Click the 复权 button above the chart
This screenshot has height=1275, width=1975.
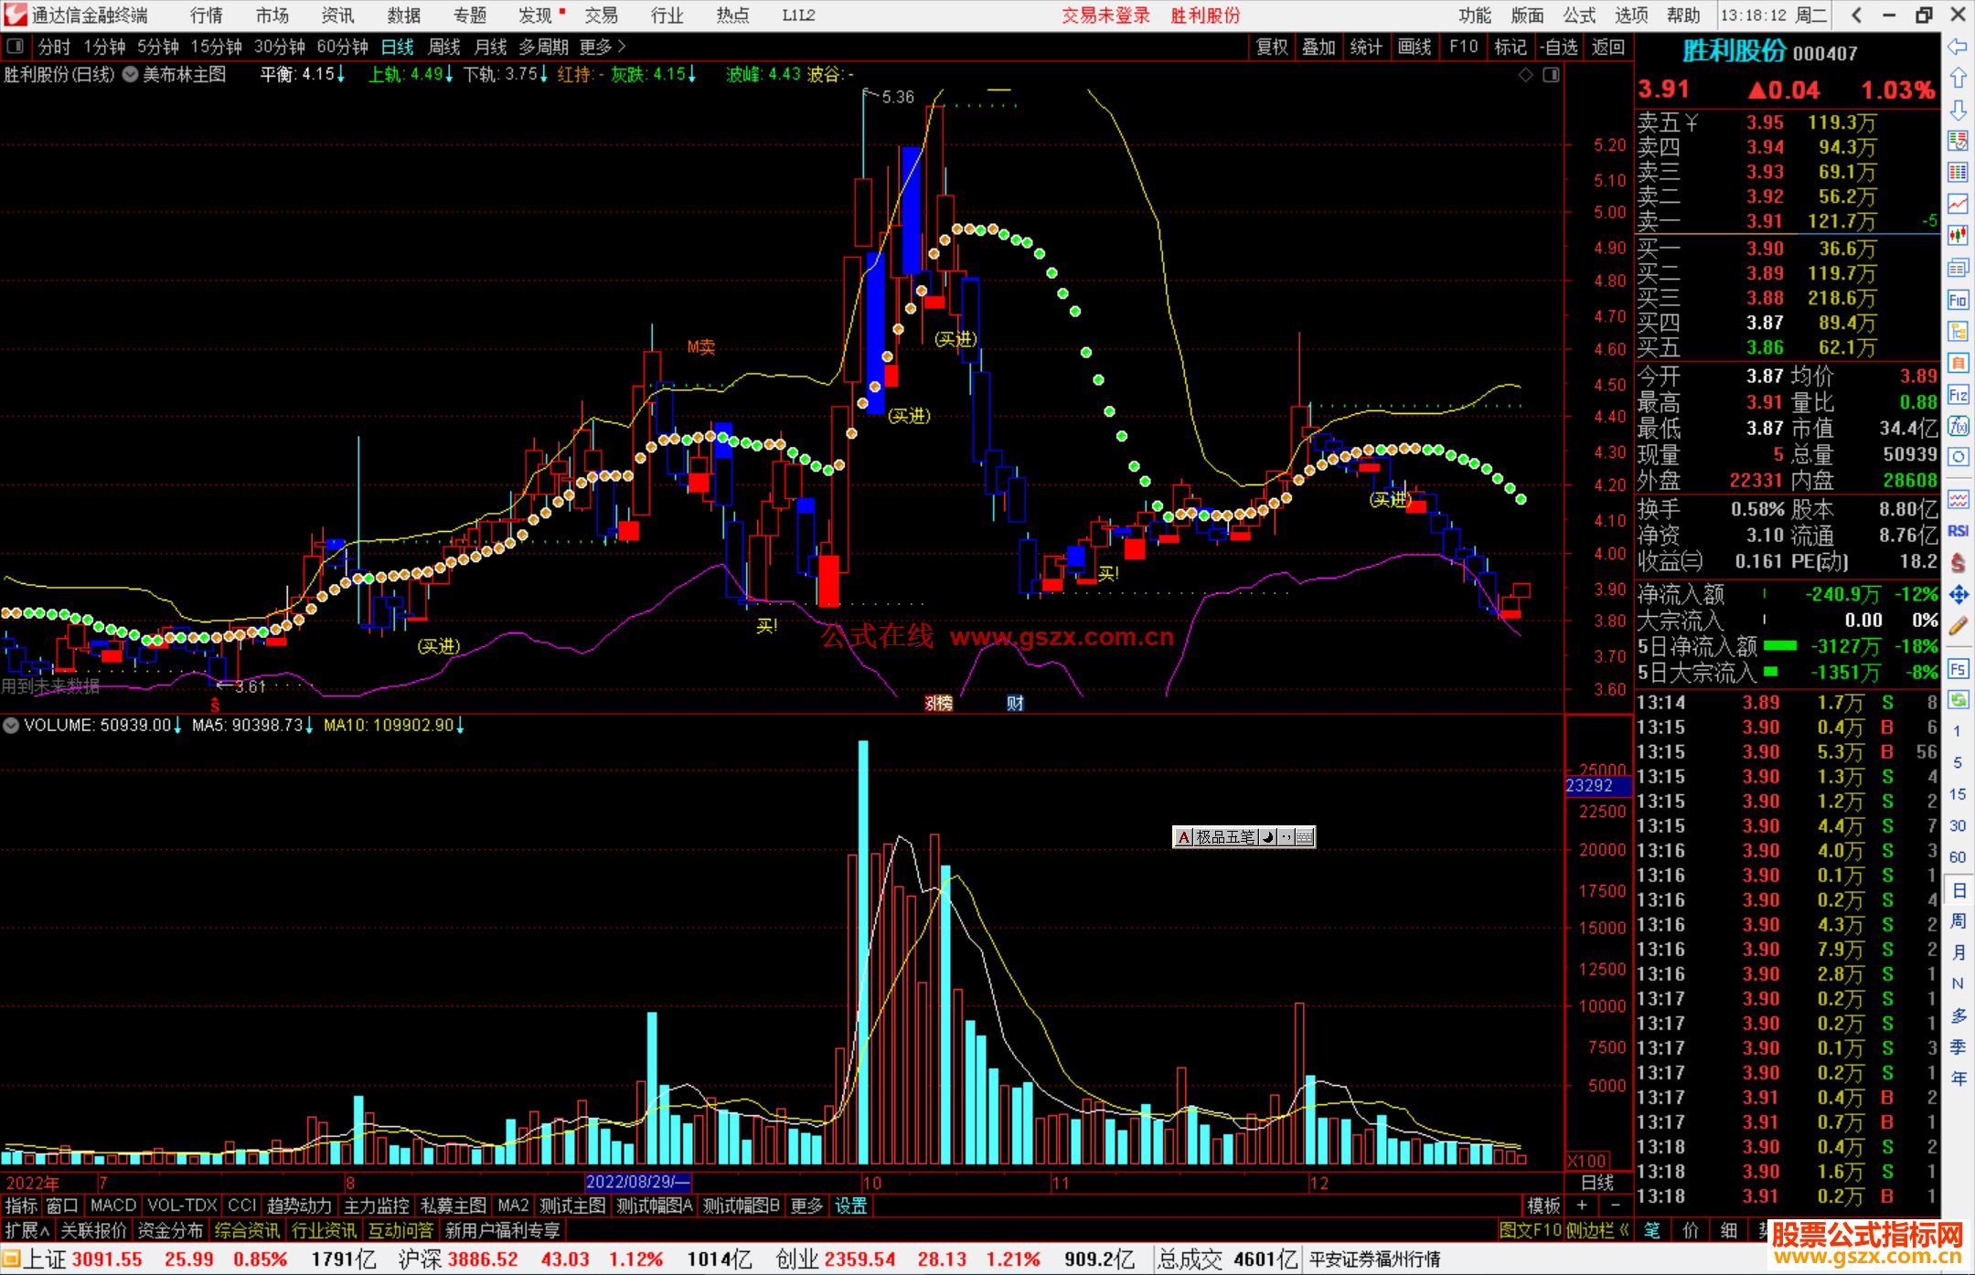coord(1272,47)
